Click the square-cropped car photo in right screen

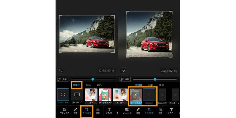point(149,34)
